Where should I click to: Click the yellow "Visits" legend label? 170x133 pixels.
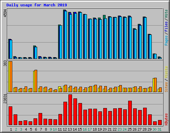pos(166,72)
